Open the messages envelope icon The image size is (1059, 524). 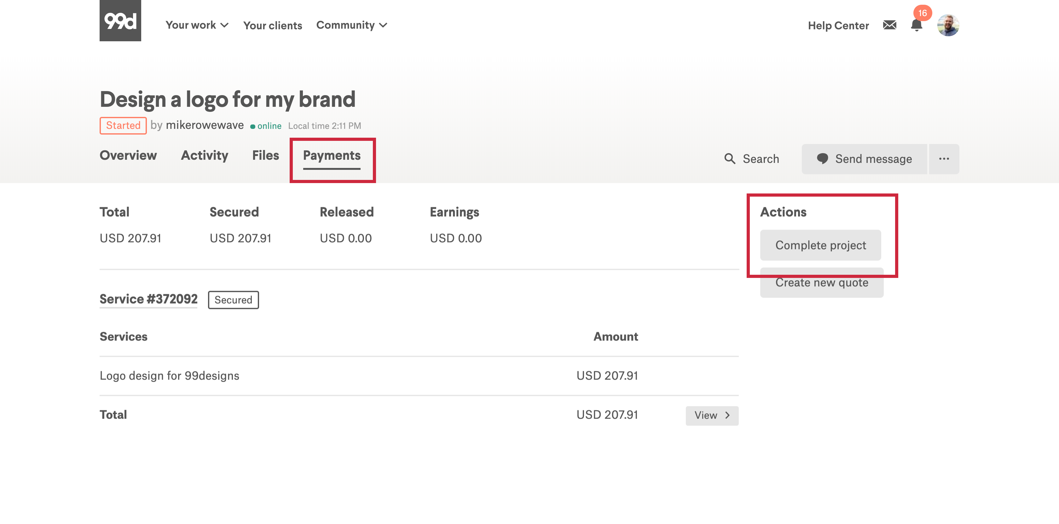[889, 25]
